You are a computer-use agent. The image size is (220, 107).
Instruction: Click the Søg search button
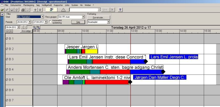pyautogui.click(x=78, y=22)
